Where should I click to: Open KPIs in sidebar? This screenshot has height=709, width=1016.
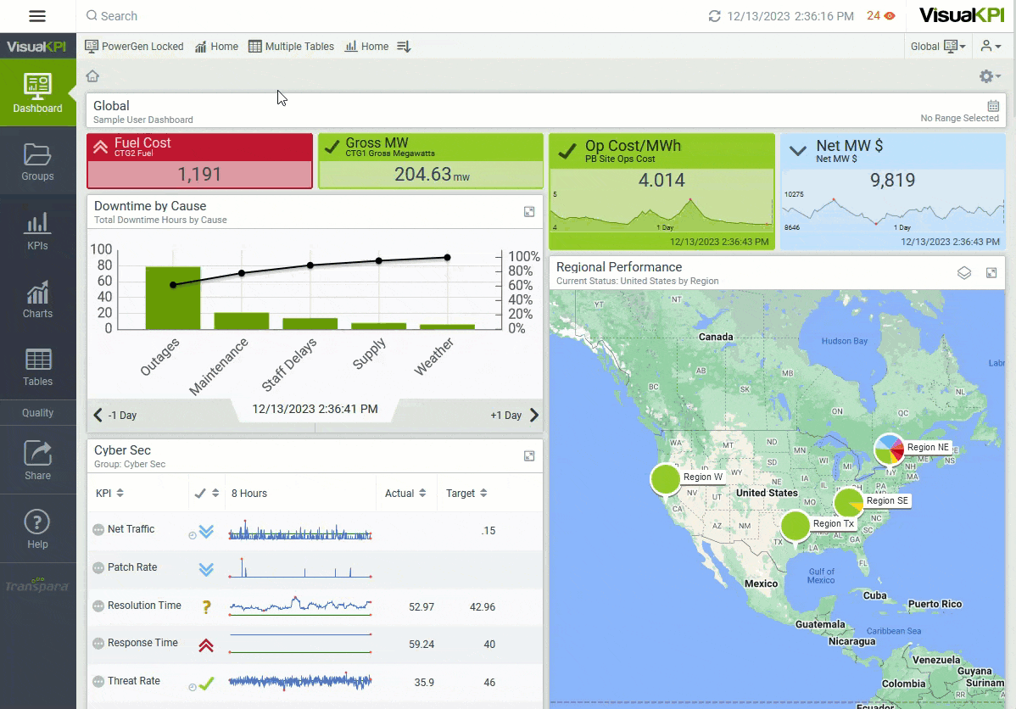(x=37, y=231)
